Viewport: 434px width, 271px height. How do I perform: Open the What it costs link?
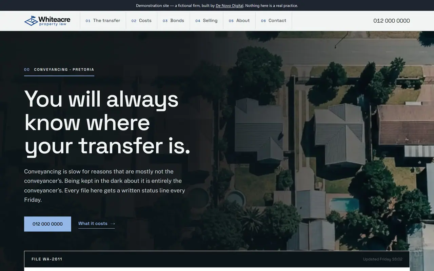click(x=97, y=224)
